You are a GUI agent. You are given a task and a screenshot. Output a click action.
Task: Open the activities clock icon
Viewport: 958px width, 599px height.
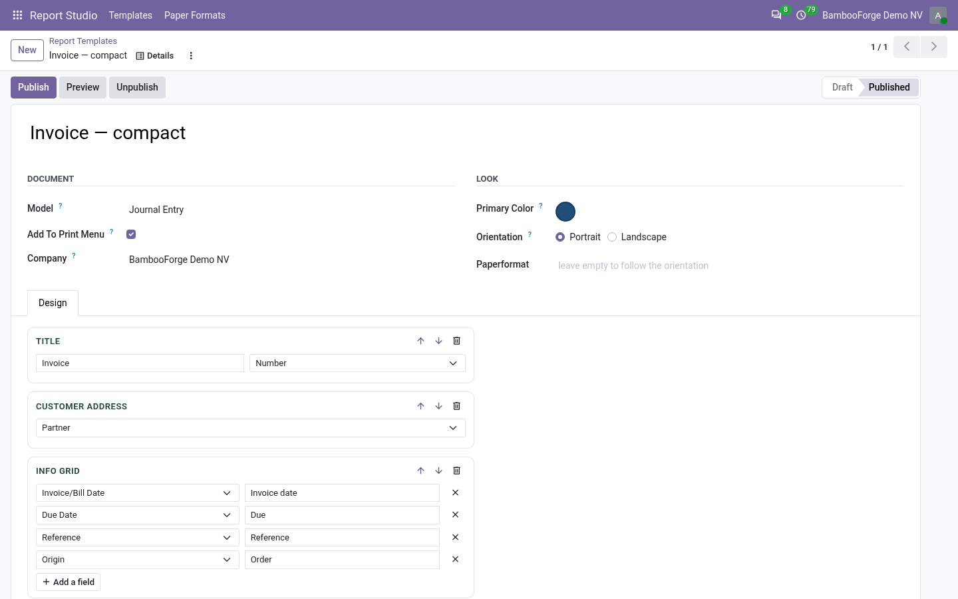click(801, 15)
